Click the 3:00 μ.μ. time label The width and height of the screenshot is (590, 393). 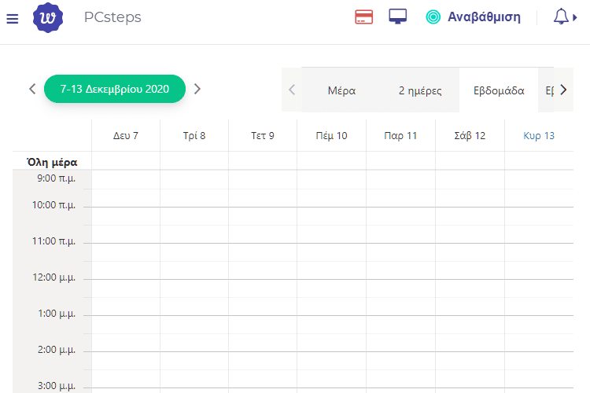click(x=57, y=385)
